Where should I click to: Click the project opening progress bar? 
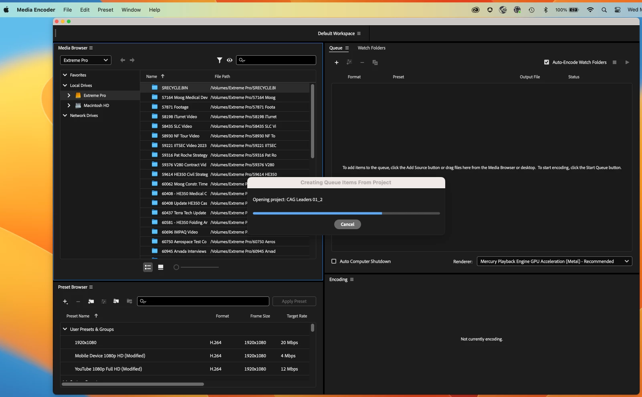click(x=346, y=213)
